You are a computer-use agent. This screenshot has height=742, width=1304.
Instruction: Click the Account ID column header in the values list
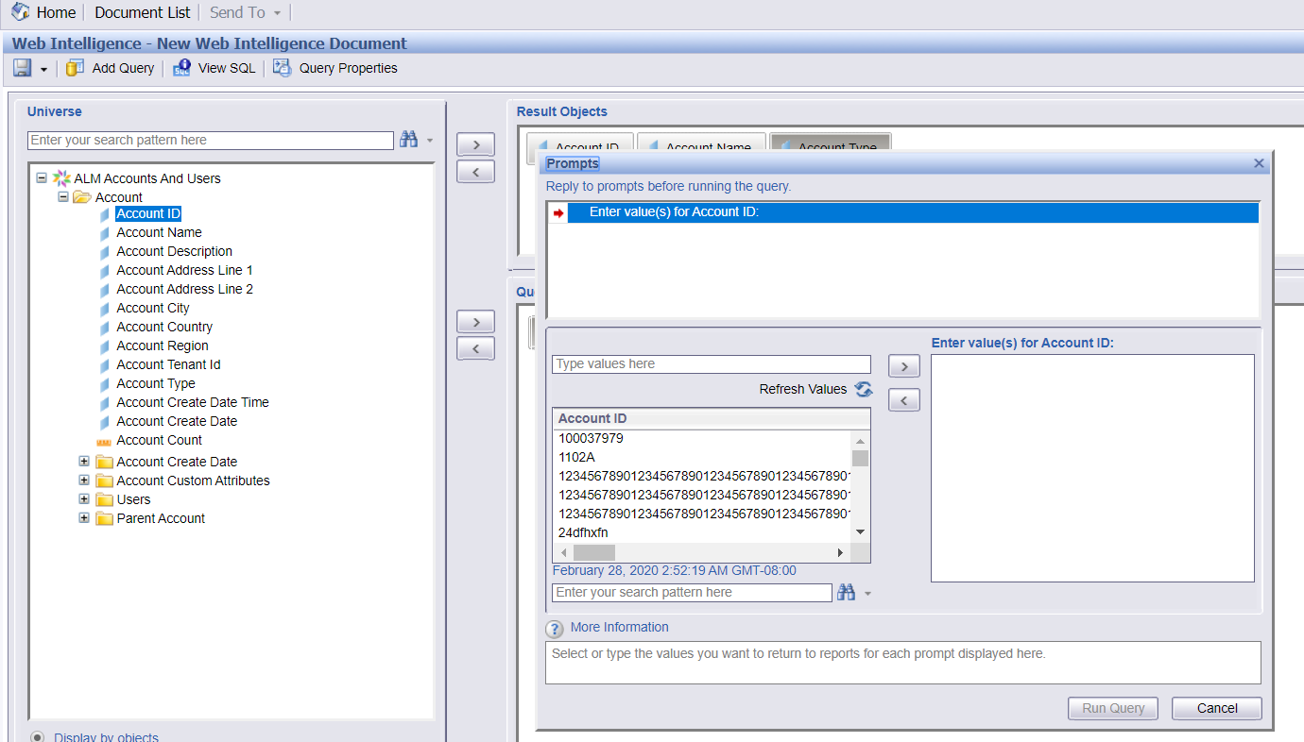(x=712, y=418)
